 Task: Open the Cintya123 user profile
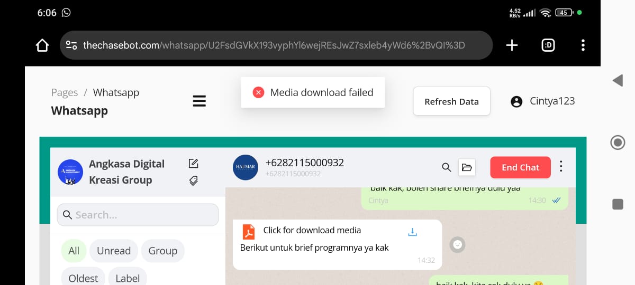[543, 101]
